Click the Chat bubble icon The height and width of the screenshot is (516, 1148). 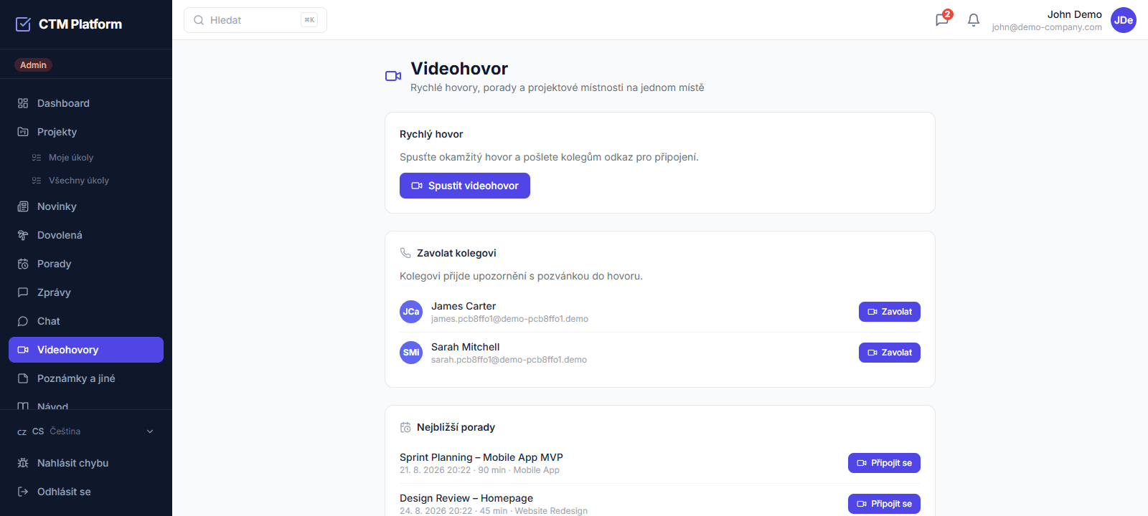pyautogui.click(x=23, y=321)
